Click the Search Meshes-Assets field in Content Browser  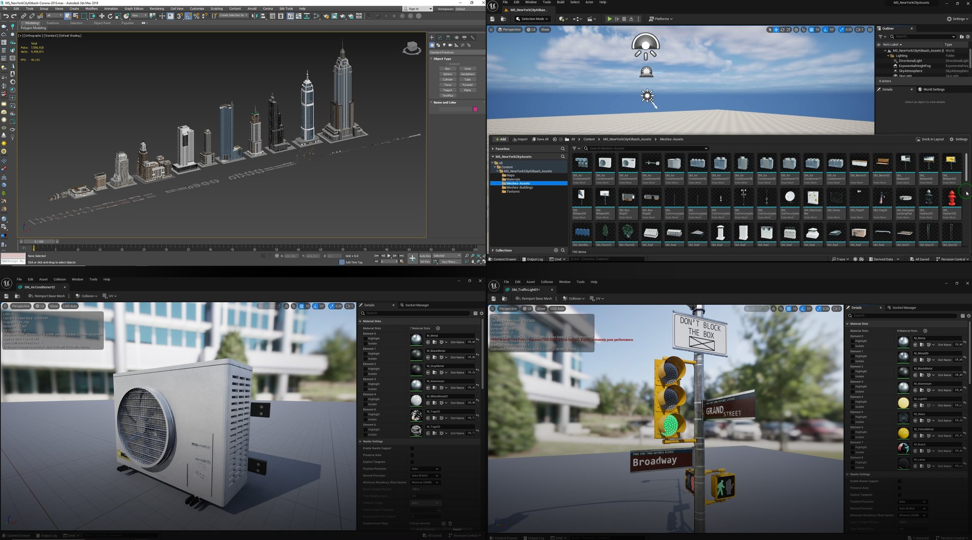pos(646,148)
